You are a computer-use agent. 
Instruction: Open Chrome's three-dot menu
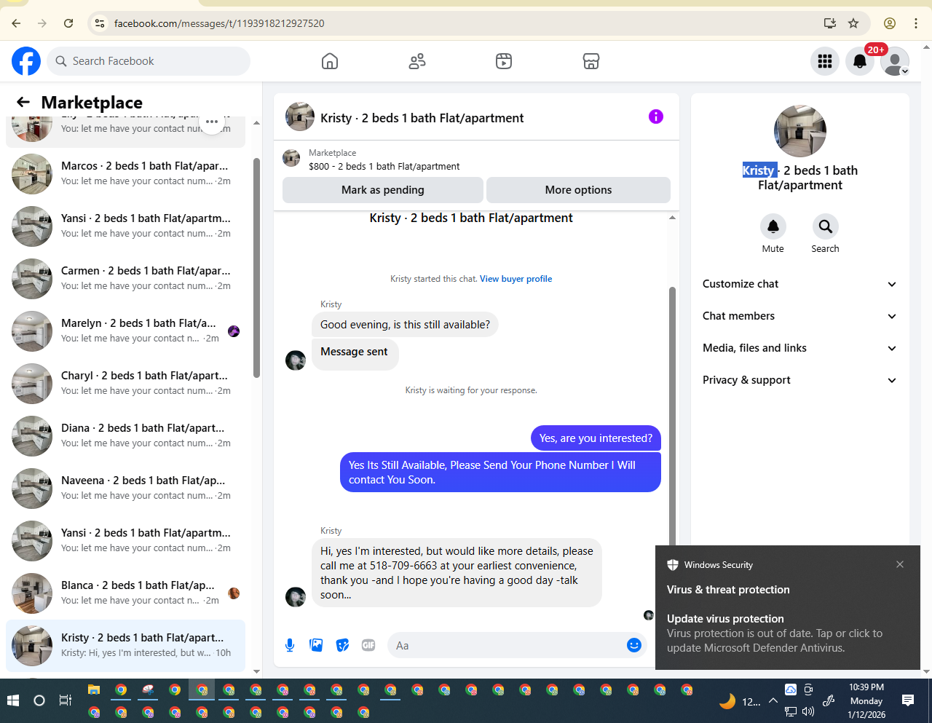[916, 23]
